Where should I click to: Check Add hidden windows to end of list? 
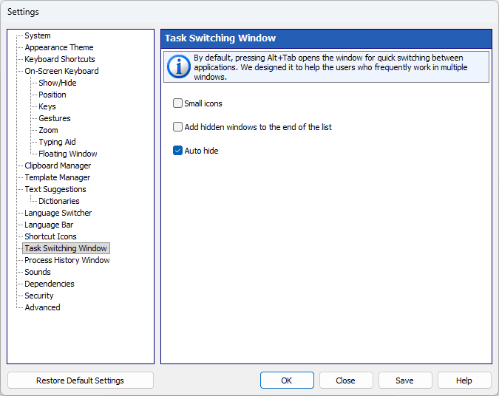(177, 127)
